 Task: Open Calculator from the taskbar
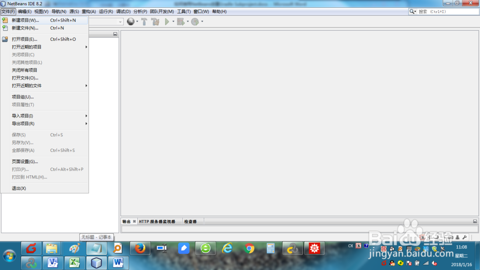[x=271, y=248]
